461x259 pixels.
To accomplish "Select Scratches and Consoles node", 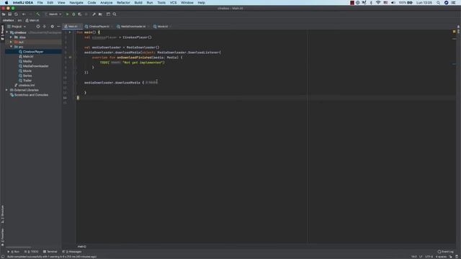I will [31, 95].
